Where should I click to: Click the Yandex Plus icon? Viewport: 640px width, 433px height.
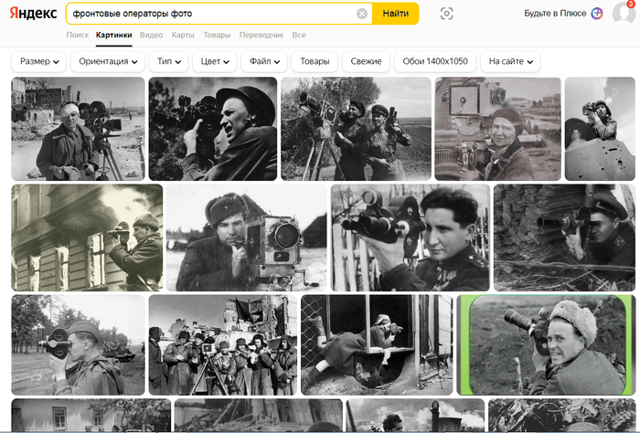(597, 14)
